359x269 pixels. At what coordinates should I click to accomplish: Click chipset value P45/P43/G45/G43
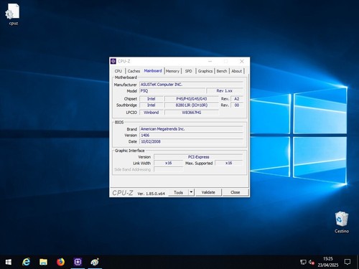coord(192,99)
